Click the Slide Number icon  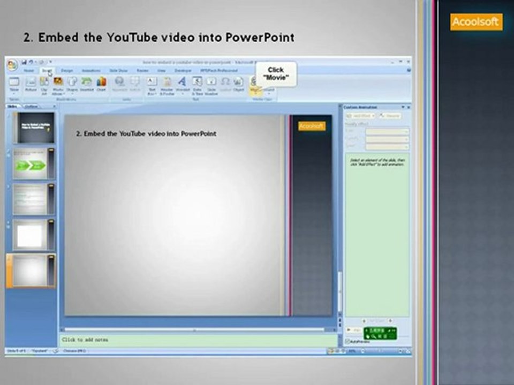(211, 86)
